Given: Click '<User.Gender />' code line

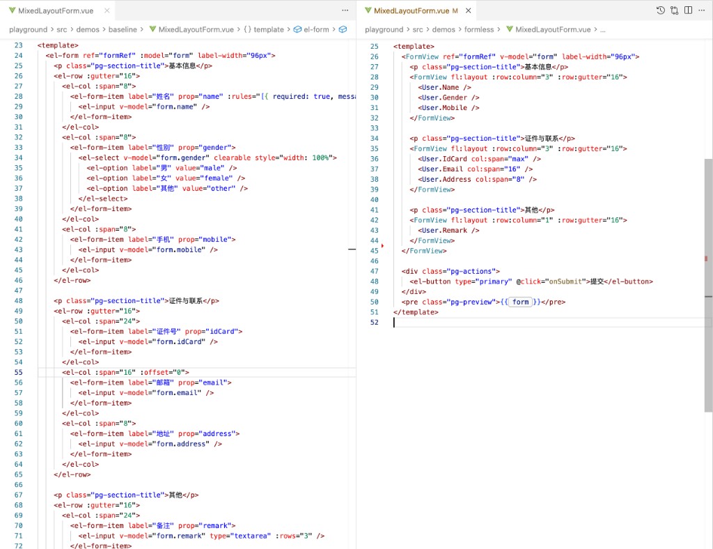Looking at the screenshot, I should pos(448,98).
